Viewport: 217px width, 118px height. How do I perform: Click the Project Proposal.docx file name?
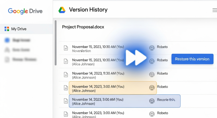[x=83, y=27]
